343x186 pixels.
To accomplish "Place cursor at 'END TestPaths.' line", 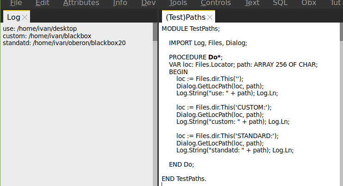I will (x=184, y=179).
